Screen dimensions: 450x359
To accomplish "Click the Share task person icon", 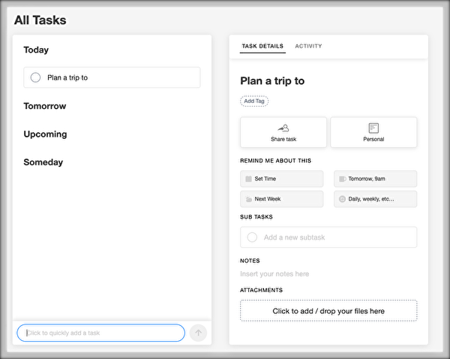I will [x=283, y=128].
